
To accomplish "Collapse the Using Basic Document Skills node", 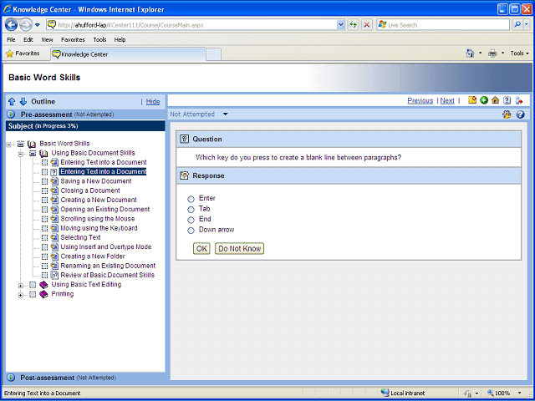I will tap(21, 154).
